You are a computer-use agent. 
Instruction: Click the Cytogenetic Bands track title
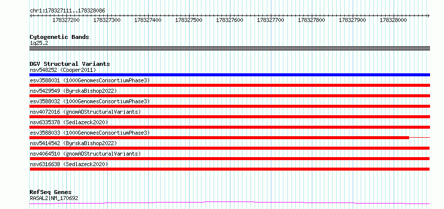59,37
